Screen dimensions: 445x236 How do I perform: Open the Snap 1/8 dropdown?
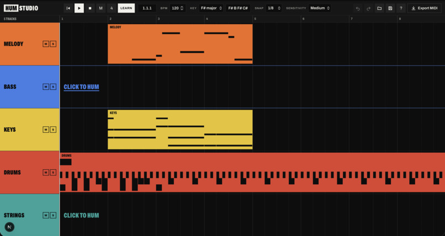[274, 8]
